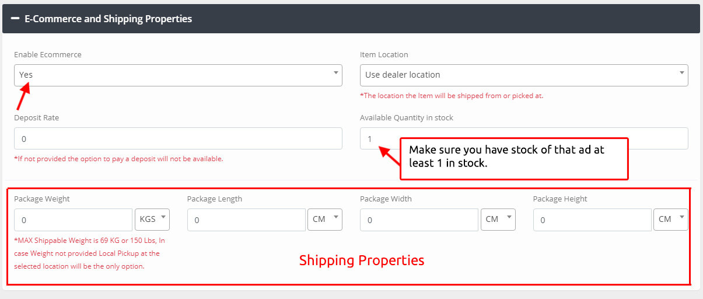The height and width of the screenshot is (299, 703).
Task: Click the Package Weight input field
Action: click(73, 220)
